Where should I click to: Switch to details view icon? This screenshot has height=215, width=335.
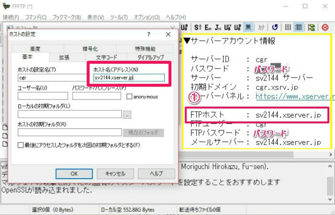click(x=299, y=27)
